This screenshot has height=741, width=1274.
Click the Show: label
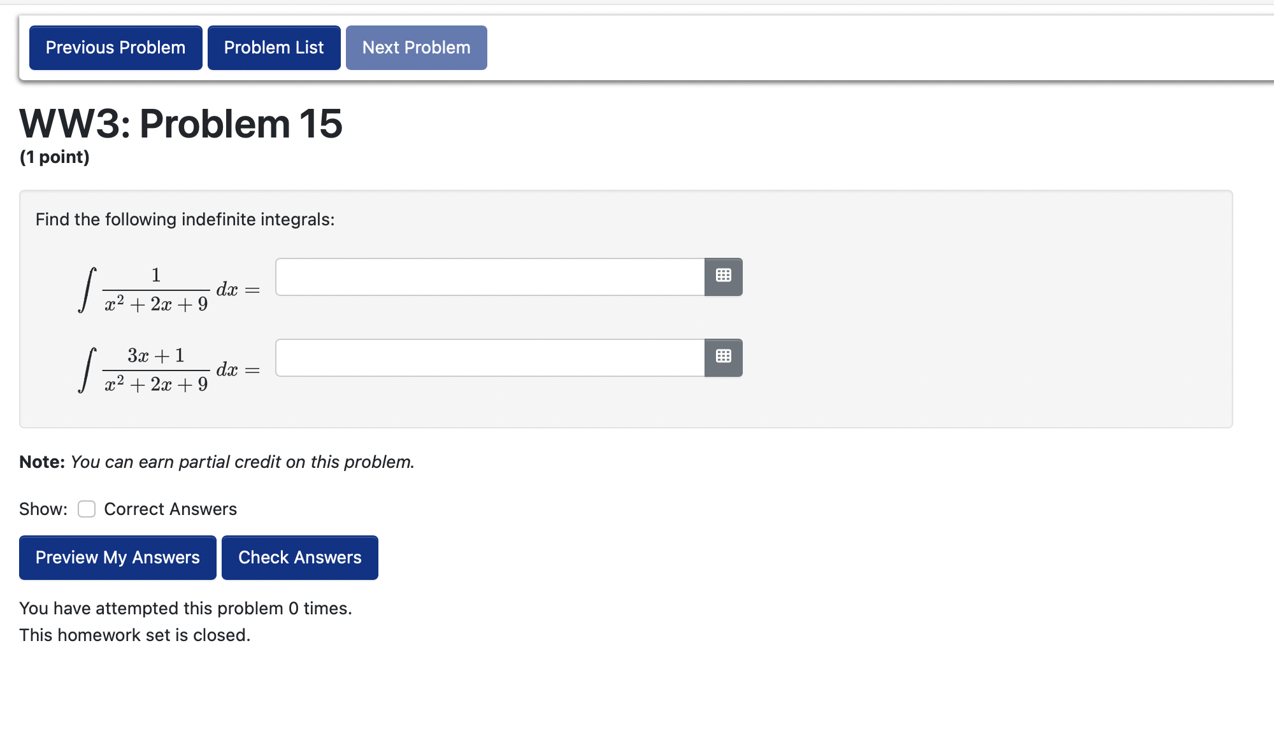coord(42,509)
